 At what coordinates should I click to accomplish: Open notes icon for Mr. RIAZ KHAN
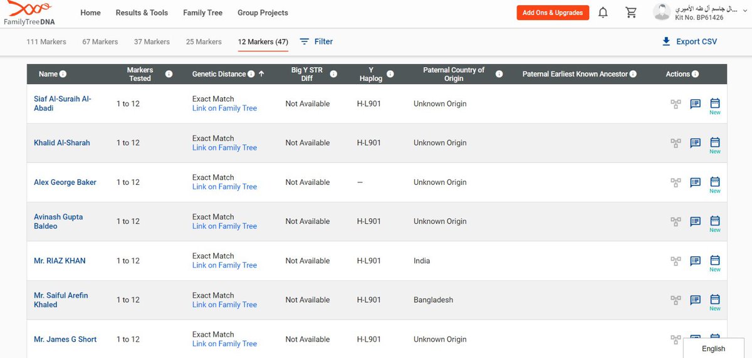[x=695, y=261]
